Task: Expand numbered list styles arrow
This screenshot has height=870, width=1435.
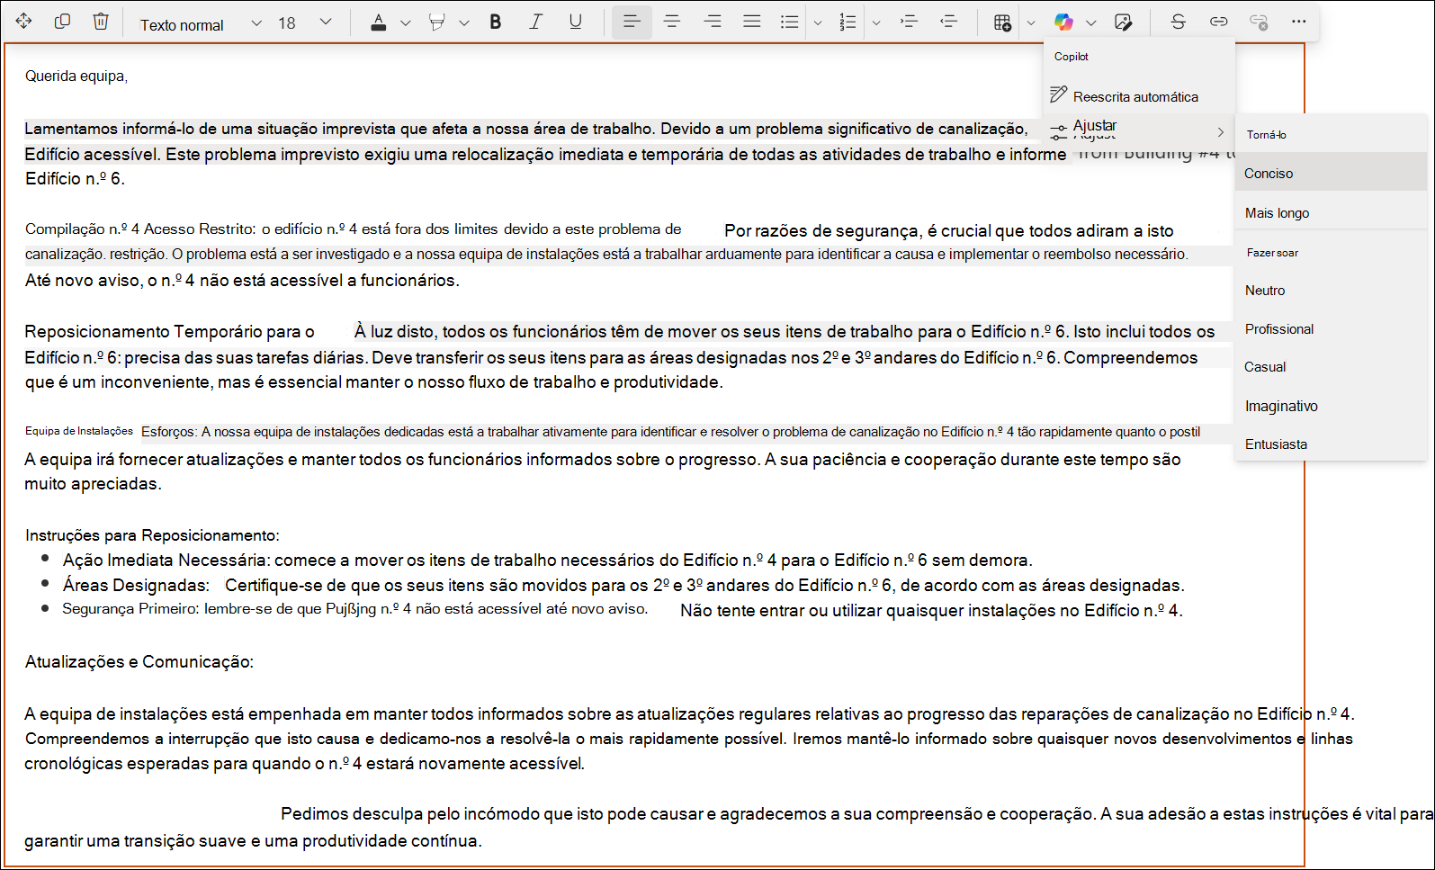Action: [876, 23]
